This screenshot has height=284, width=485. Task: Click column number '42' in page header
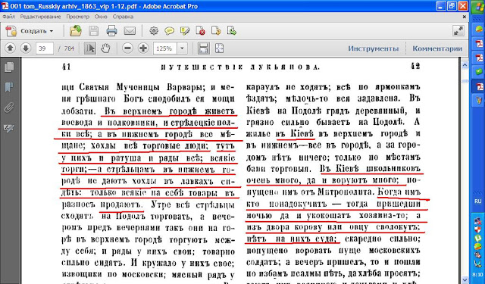click(415, 66)
